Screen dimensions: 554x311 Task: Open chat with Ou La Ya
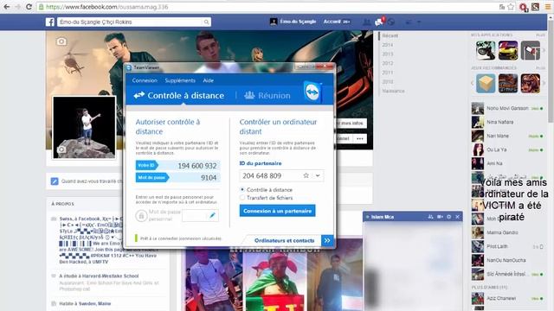point(507,149)
